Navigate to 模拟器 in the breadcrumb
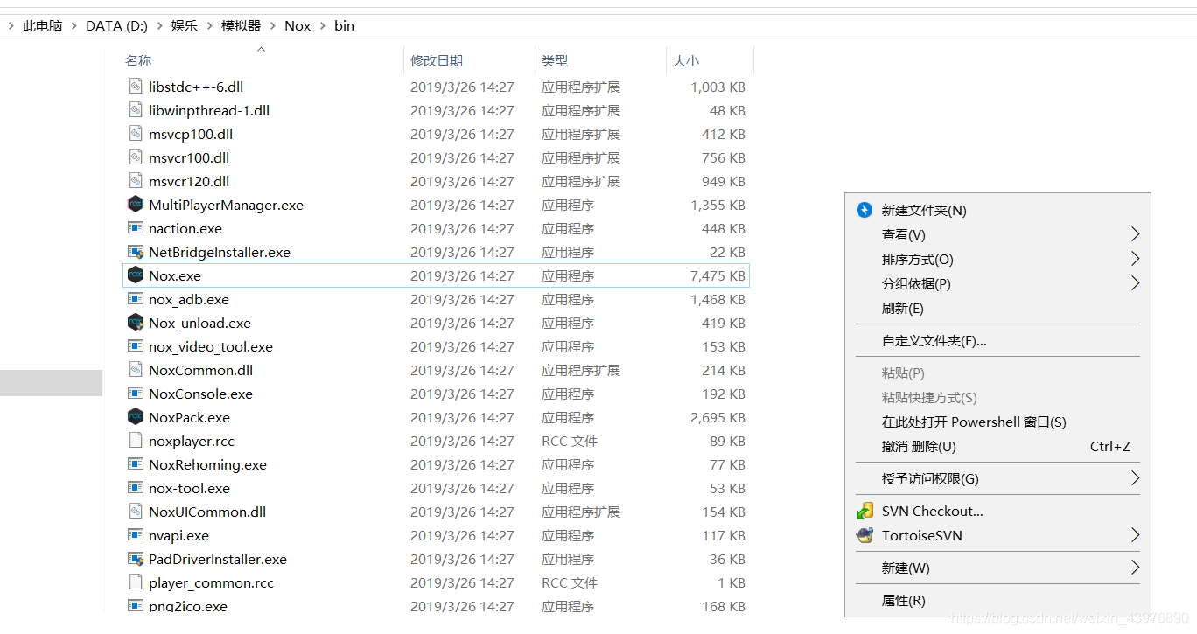1197x634 pixels. click(x=241, y=26)
